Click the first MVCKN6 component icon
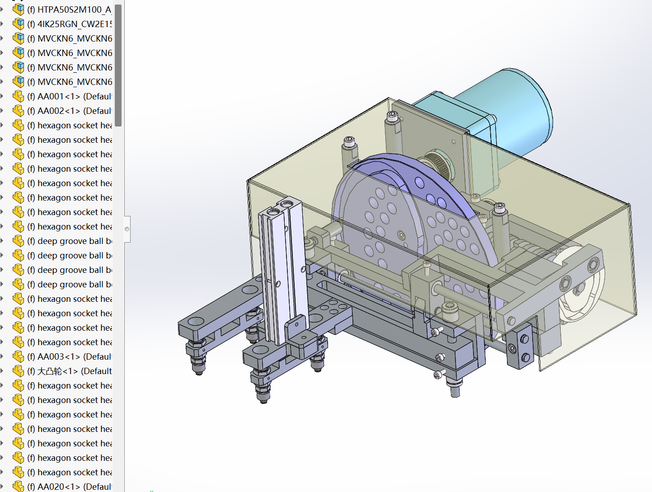Image resolution: width=652 pixels, height=492 pixels. click(x=19, y=38)
